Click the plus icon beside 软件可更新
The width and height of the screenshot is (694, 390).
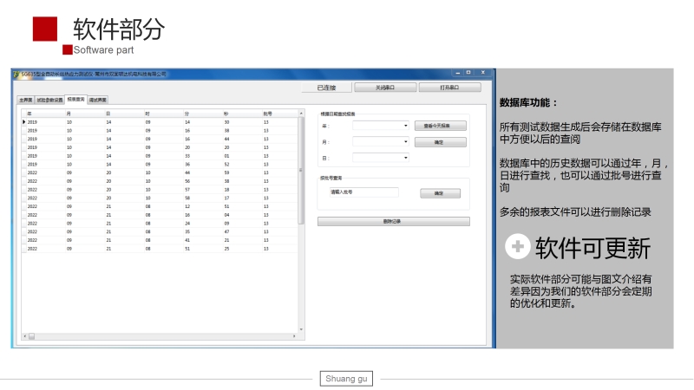click(518, 247)
